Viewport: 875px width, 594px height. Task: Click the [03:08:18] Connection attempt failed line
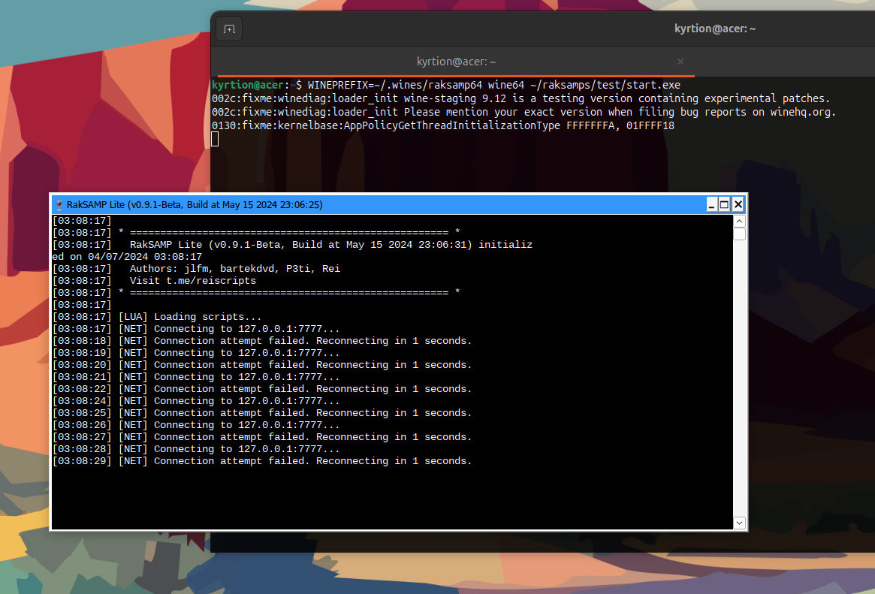pyautogui.click(x=262, y=341)
